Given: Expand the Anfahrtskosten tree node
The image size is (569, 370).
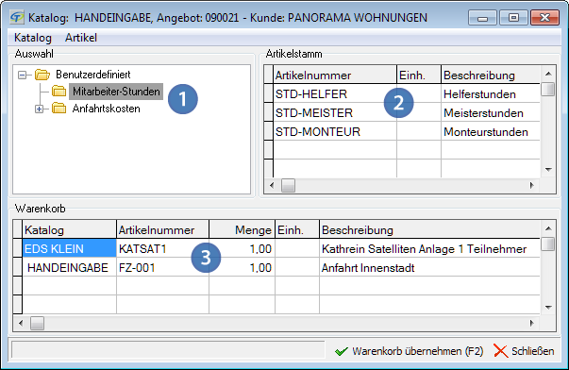Looking at the screenshot, I should tap(40, 109).
